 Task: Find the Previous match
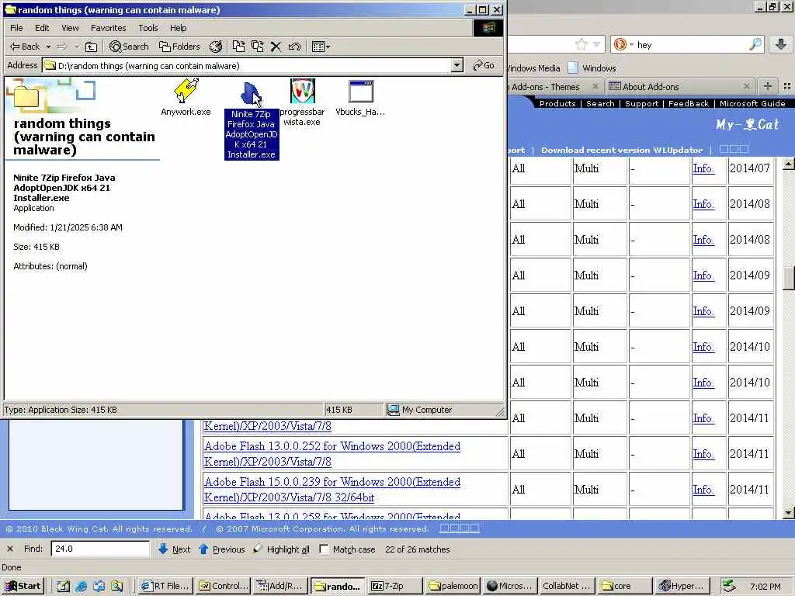[222, 549]
